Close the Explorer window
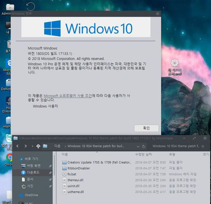This screenshot has width=211, height=204. tap(205, 138)
